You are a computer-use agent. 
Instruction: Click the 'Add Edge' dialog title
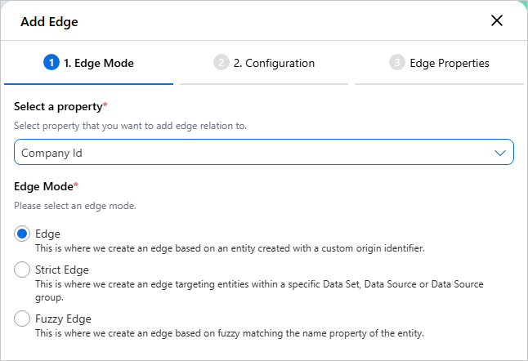pyautogui.click(x=49, y=22)
